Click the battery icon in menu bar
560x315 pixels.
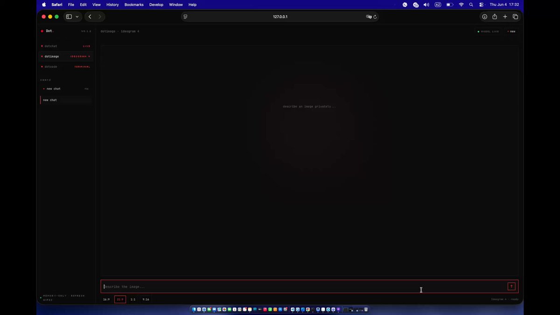(450, 5)
